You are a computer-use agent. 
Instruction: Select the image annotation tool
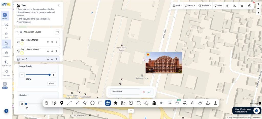[x=123, y=103]
